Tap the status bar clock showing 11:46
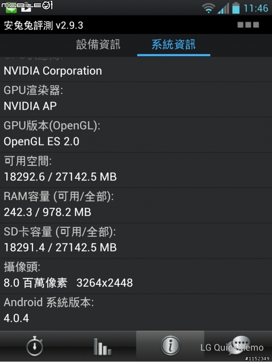This screenshot has height=362, width=272. (256, 8)
